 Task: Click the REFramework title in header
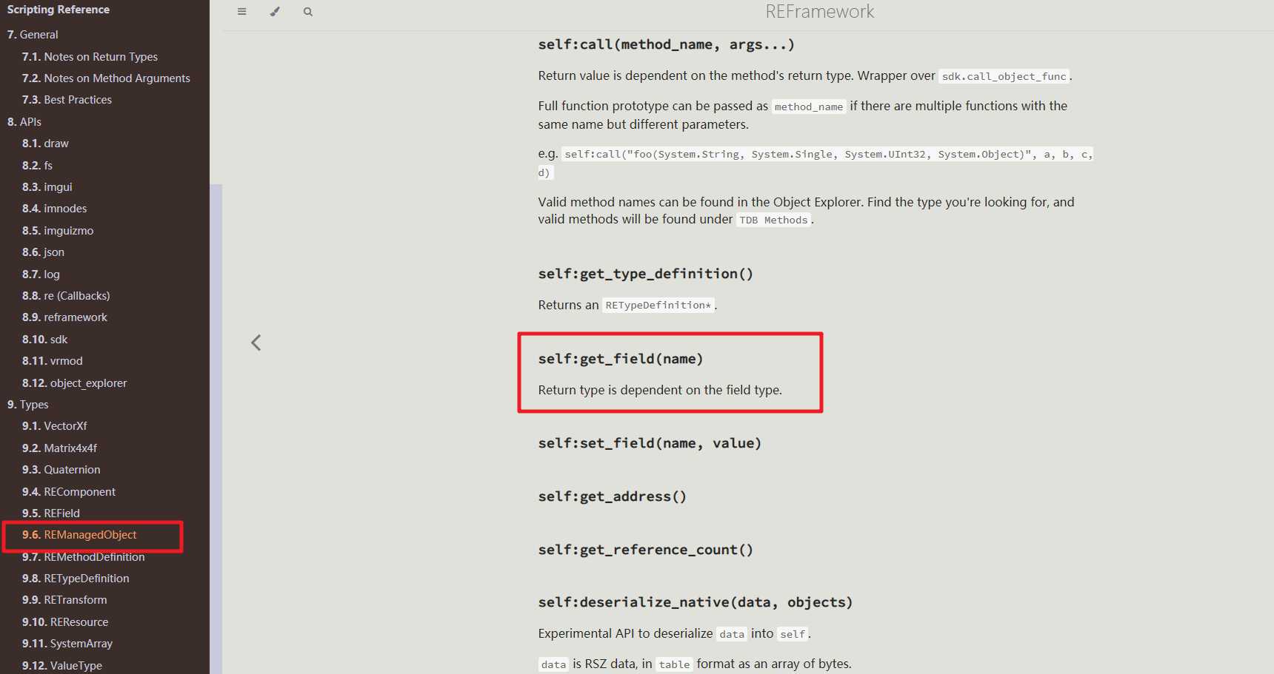click(x=819, y=12)
